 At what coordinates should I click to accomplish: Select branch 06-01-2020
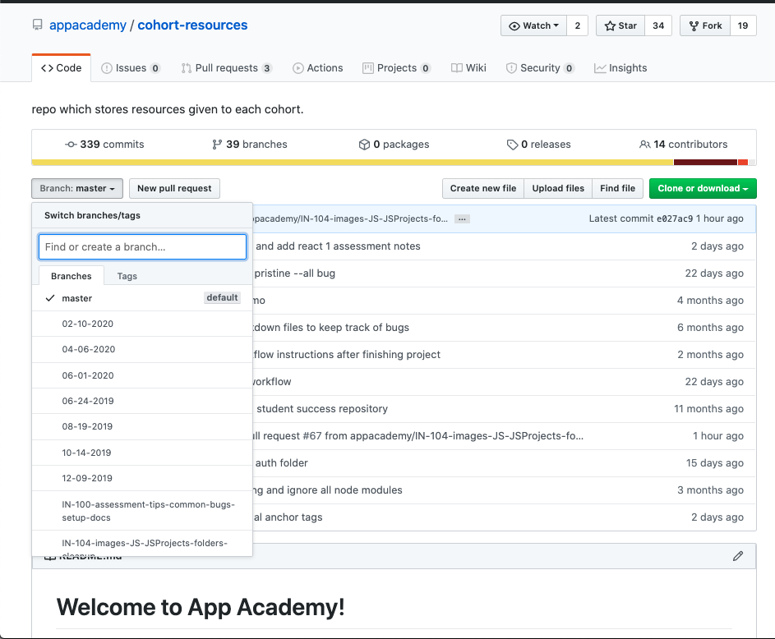click(x=142, y=375)
